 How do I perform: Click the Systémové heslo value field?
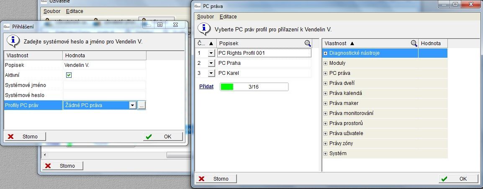point(104,95)
